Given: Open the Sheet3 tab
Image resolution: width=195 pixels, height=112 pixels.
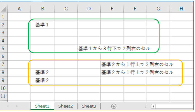Looking at the screenshot, I should 89,106.
